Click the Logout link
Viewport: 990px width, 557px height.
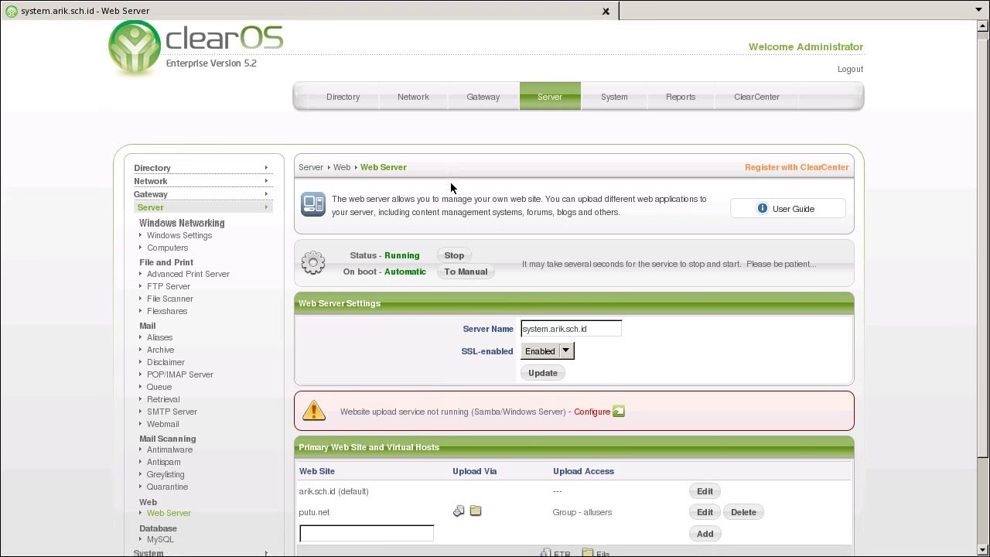pos(850,69)
